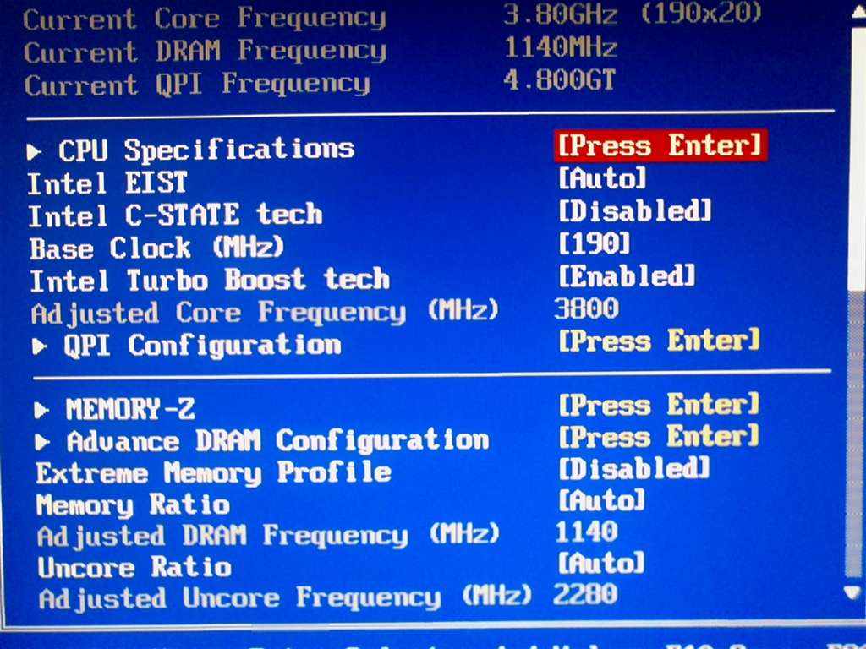Click Adjusted DRAM Frequency (MHz) label
The height and width of the screenshot is (649, 866).
coord(268,536)
